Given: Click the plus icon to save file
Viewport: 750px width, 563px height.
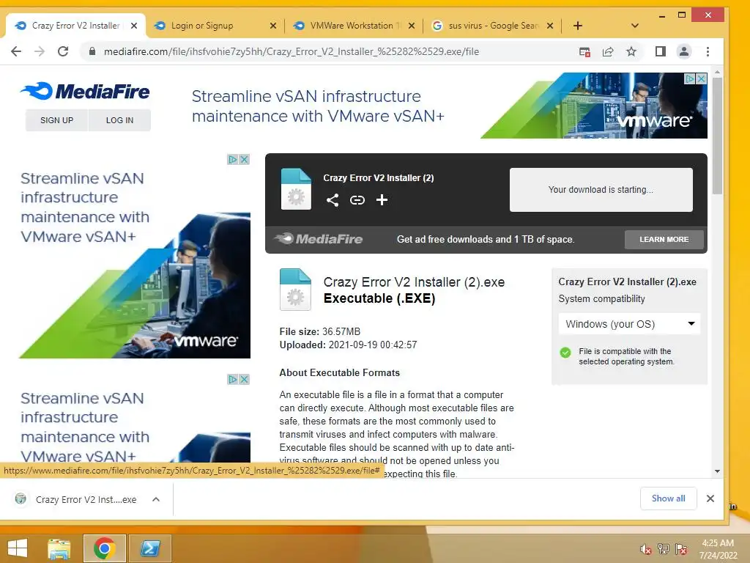Looking at the screenshot, I should coord(382,200).
